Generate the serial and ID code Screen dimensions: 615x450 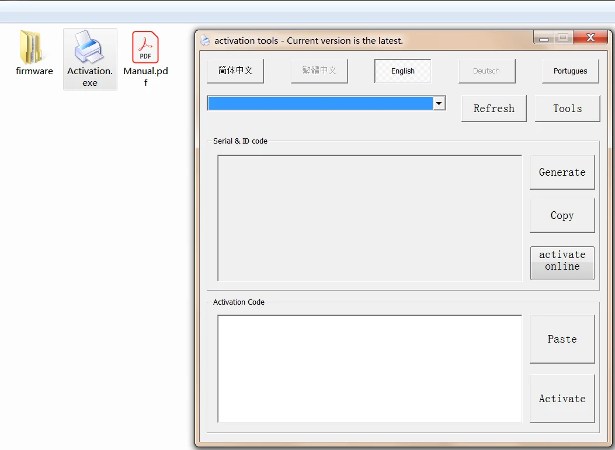[x=562, y=172]
